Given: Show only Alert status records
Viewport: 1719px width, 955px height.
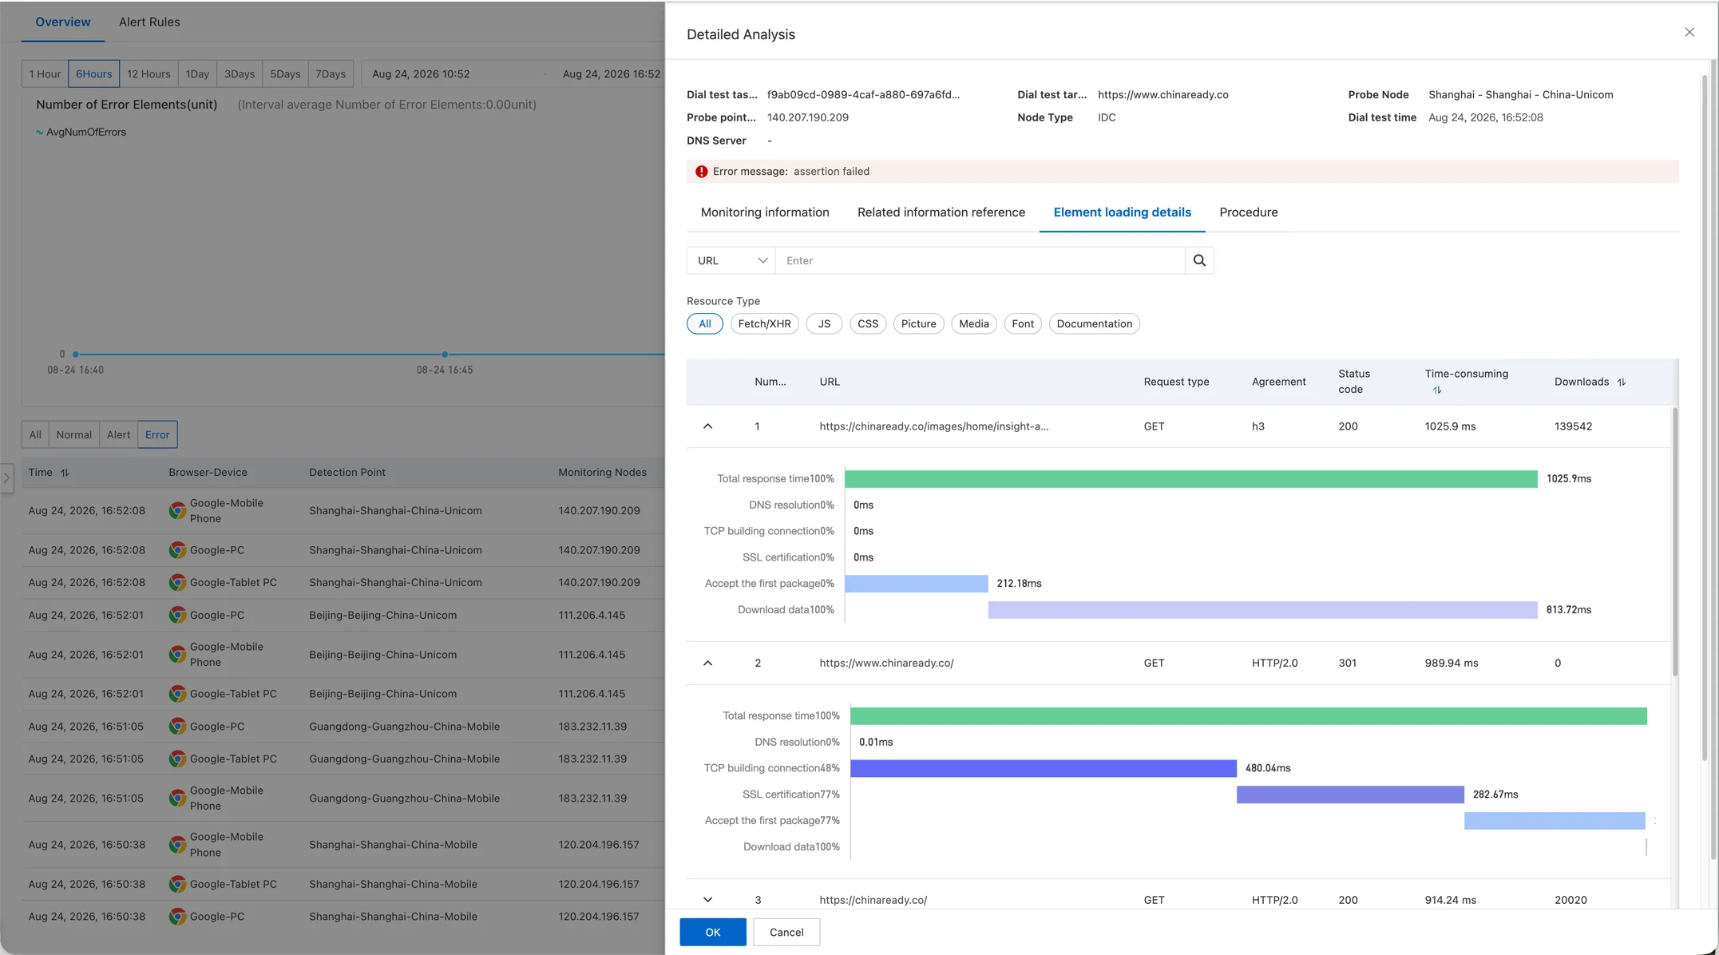Looking at the screenshot, I should coord(118,434).
